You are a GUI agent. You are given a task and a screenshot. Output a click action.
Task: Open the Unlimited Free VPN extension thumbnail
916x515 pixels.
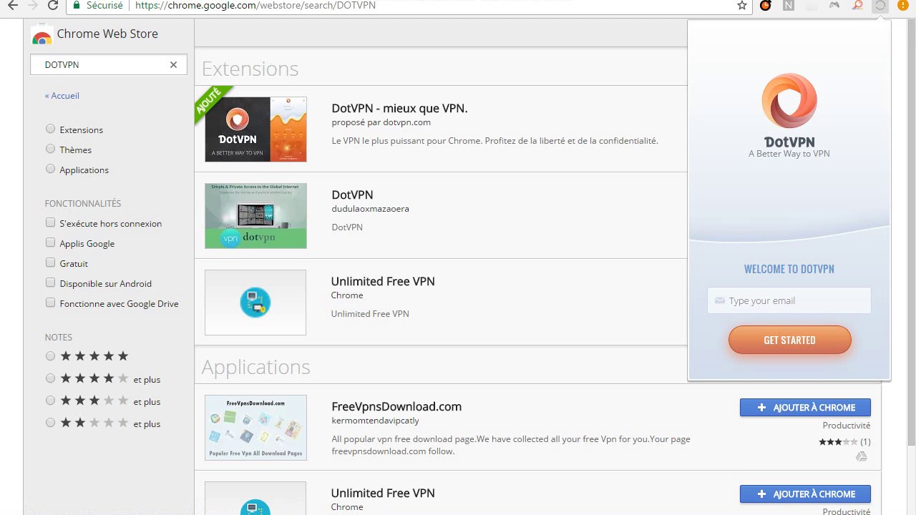coord(255,303)
